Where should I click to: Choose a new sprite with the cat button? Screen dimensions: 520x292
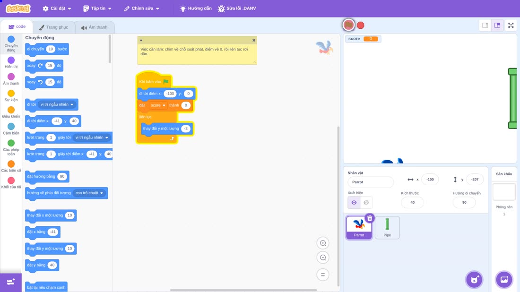[474, 279]
